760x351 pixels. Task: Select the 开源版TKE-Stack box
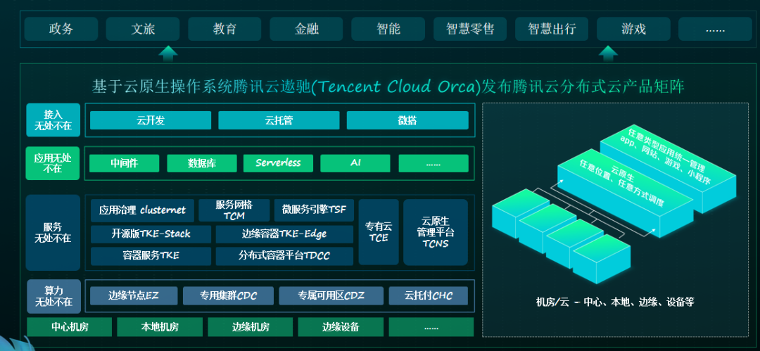151,234
